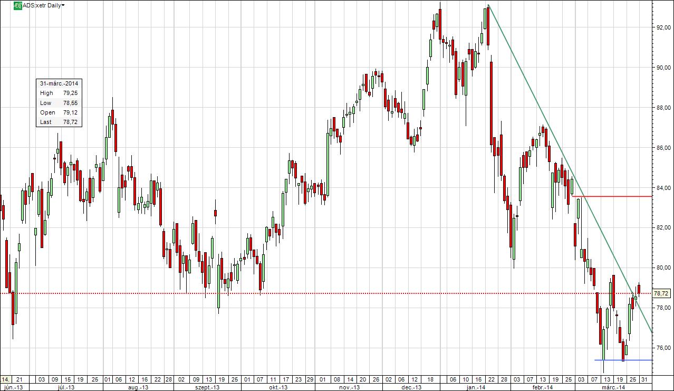674x391 pixels.
Task: Click the júl.-13 month label
Action: (x=67, y=387)
